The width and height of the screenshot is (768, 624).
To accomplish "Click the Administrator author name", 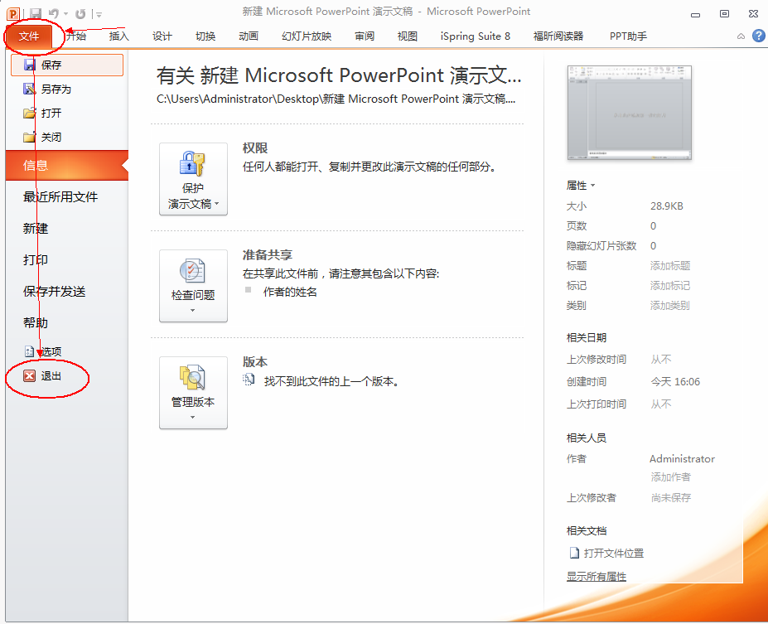I will [683, 459].
